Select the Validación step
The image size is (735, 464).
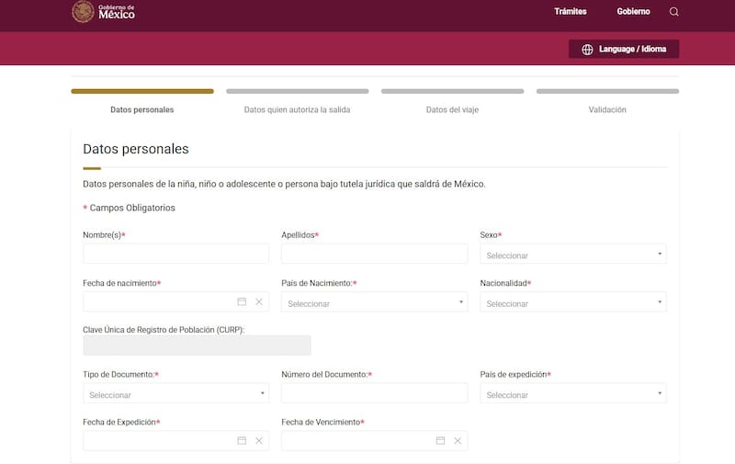click(607, 109)
